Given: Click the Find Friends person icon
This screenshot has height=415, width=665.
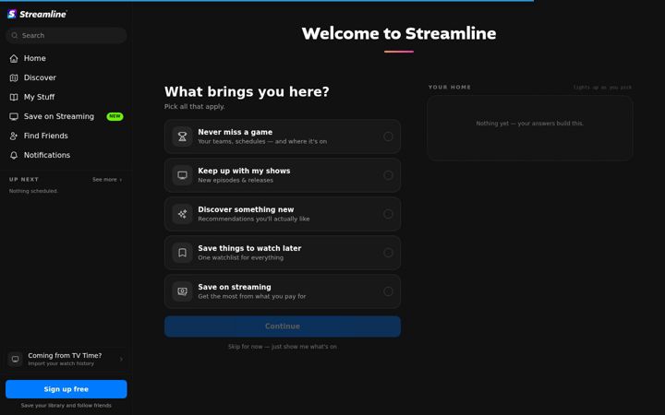Looking at the screenshot, I should (x=14, y=136).
